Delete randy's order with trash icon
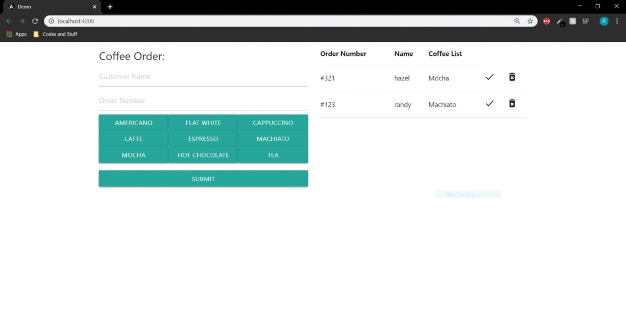626x336 pixels. coord(512,103)
